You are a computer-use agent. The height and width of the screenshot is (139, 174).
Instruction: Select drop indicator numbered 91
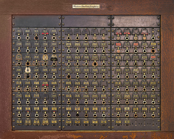pos(19,31)
